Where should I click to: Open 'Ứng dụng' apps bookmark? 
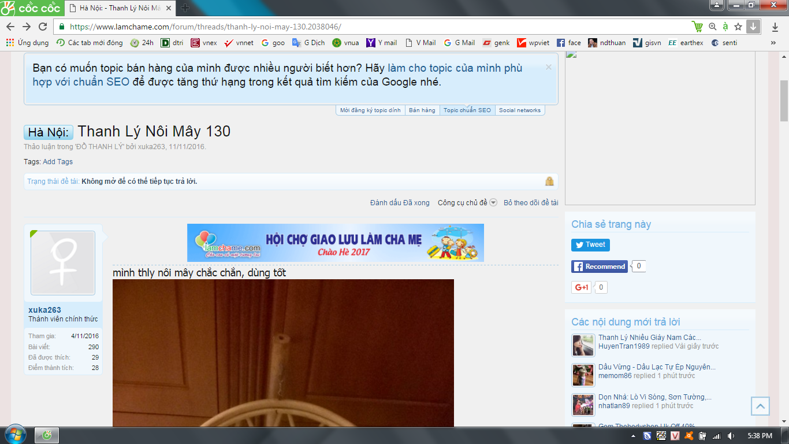tap(27, 43)
